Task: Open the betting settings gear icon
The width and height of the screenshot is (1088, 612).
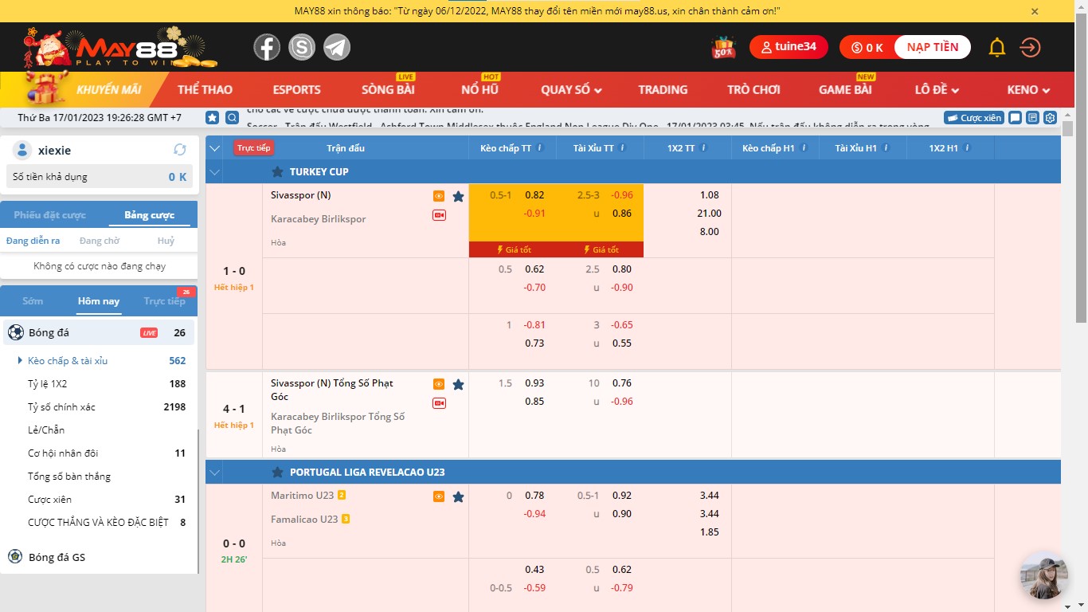Action: tap(1050, 118)
